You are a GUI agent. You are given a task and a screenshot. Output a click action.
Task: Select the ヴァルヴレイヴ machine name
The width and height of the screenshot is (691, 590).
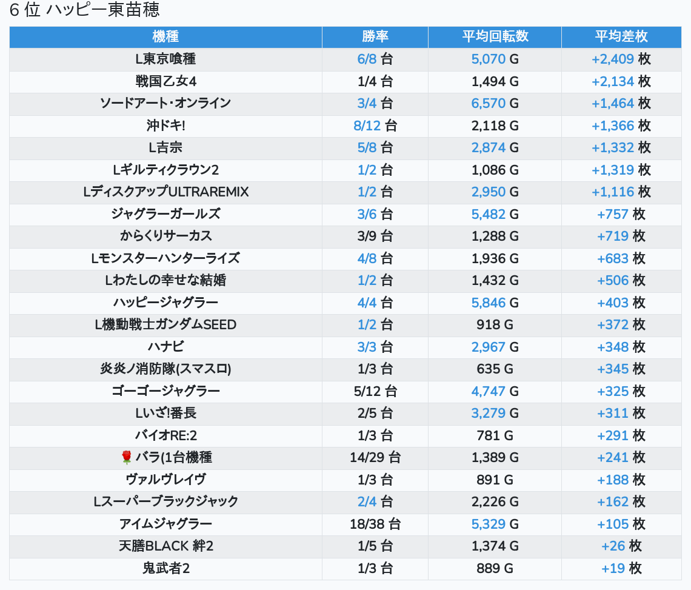click(x=165, y=480)
